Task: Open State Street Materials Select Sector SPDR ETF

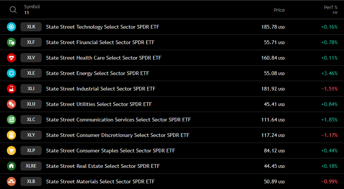Action: (x=100, y=181)
